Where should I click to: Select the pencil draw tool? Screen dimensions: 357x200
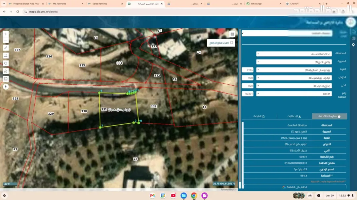click(6, 48)
